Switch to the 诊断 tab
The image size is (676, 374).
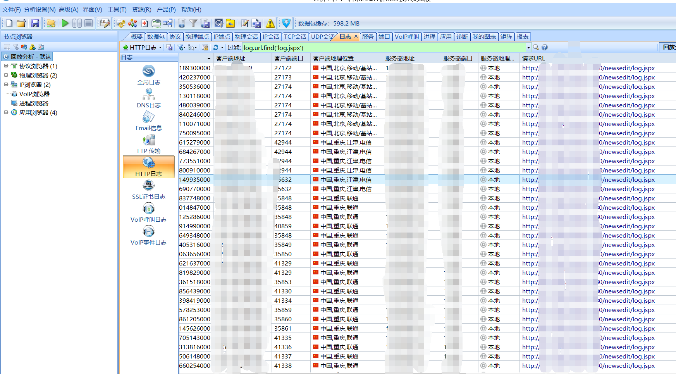(x=462, y=36)
